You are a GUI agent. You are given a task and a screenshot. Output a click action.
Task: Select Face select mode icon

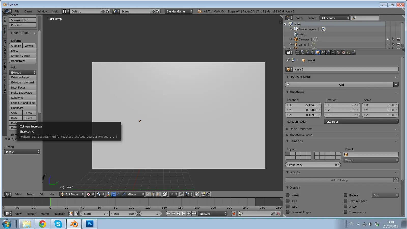pos(158,194)
